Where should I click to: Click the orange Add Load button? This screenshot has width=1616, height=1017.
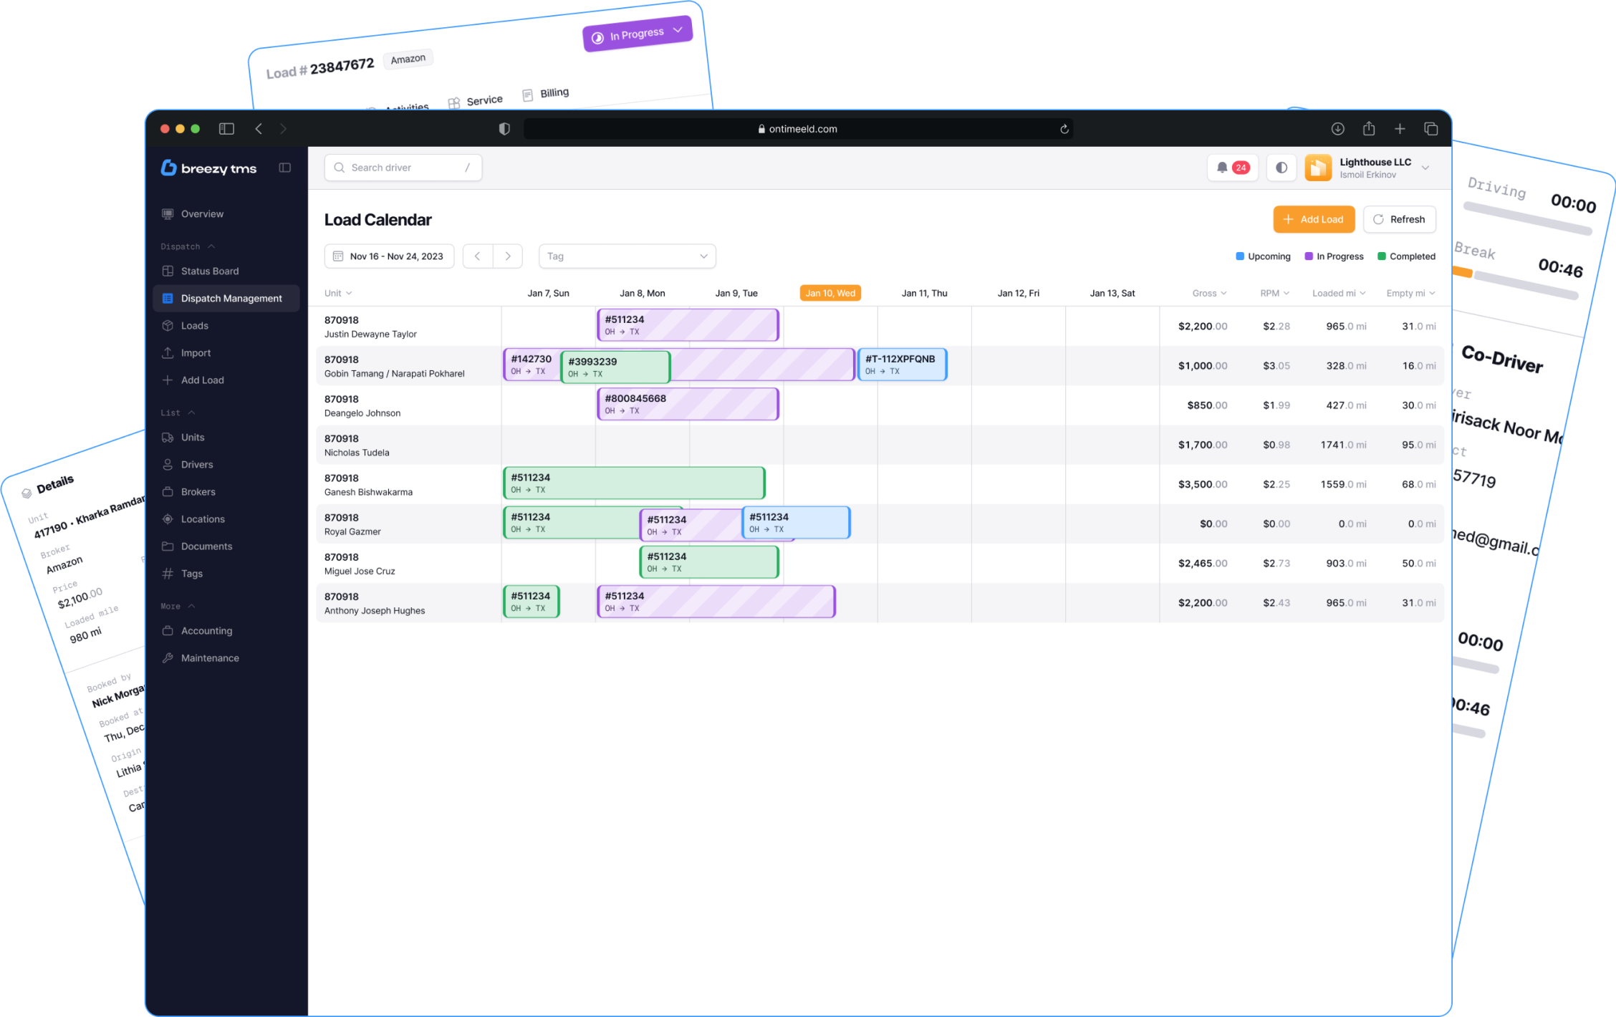point(1313,219)
